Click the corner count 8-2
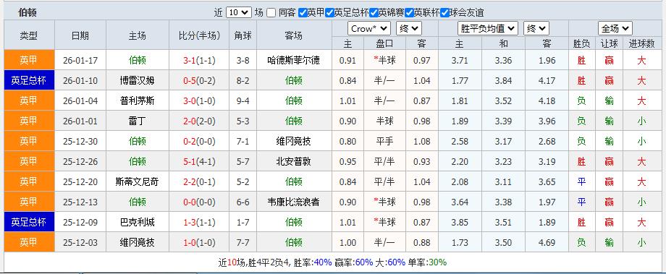 [243, 80]
